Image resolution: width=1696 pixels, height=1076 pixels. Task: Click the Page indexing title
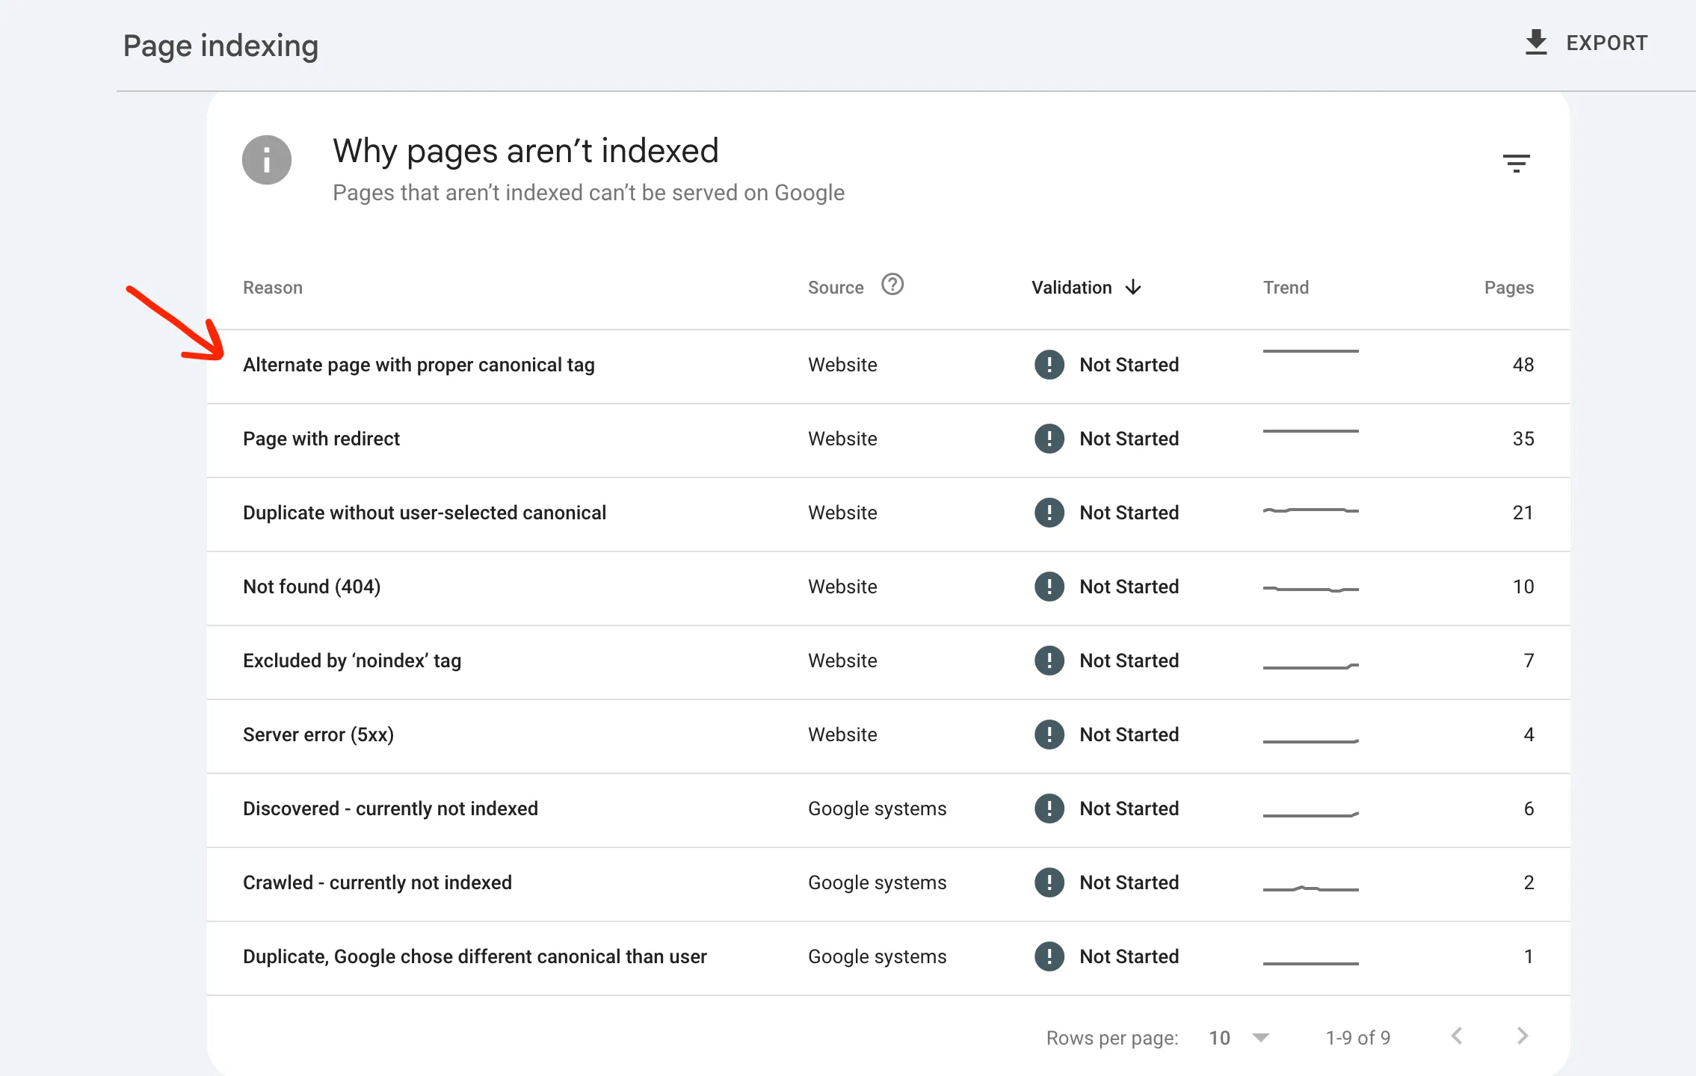tap(221, 46)
